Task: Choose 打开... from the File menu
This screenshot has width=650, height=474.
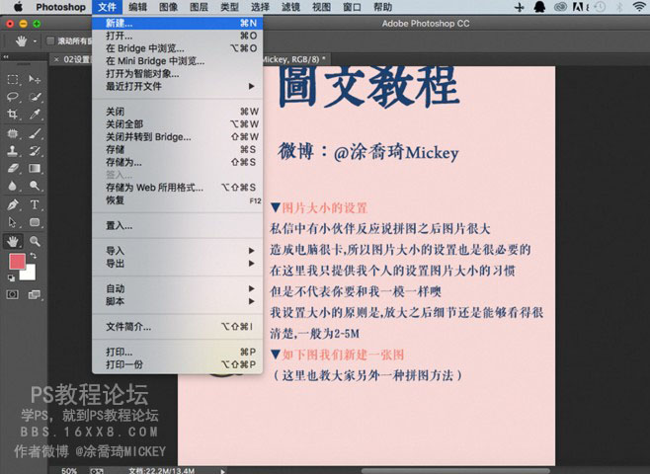Action: click(x=178, y=36)
